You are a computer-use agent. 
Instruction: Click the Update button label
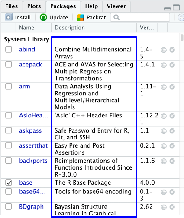click(x=59, y=18)
